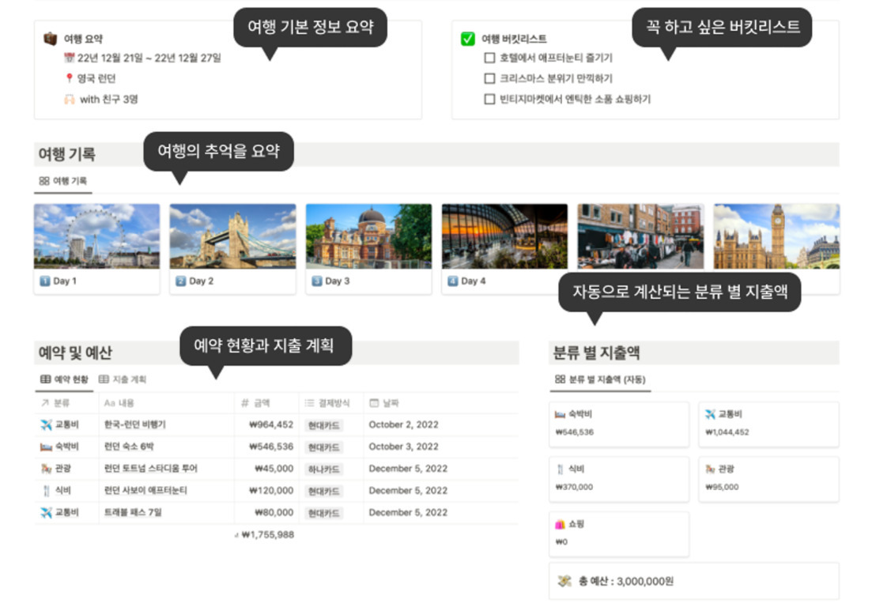Screen dimensions: 872x607
Task: Click the shopping bag icon in 쇼핑 card
Action: click(560, 524)
